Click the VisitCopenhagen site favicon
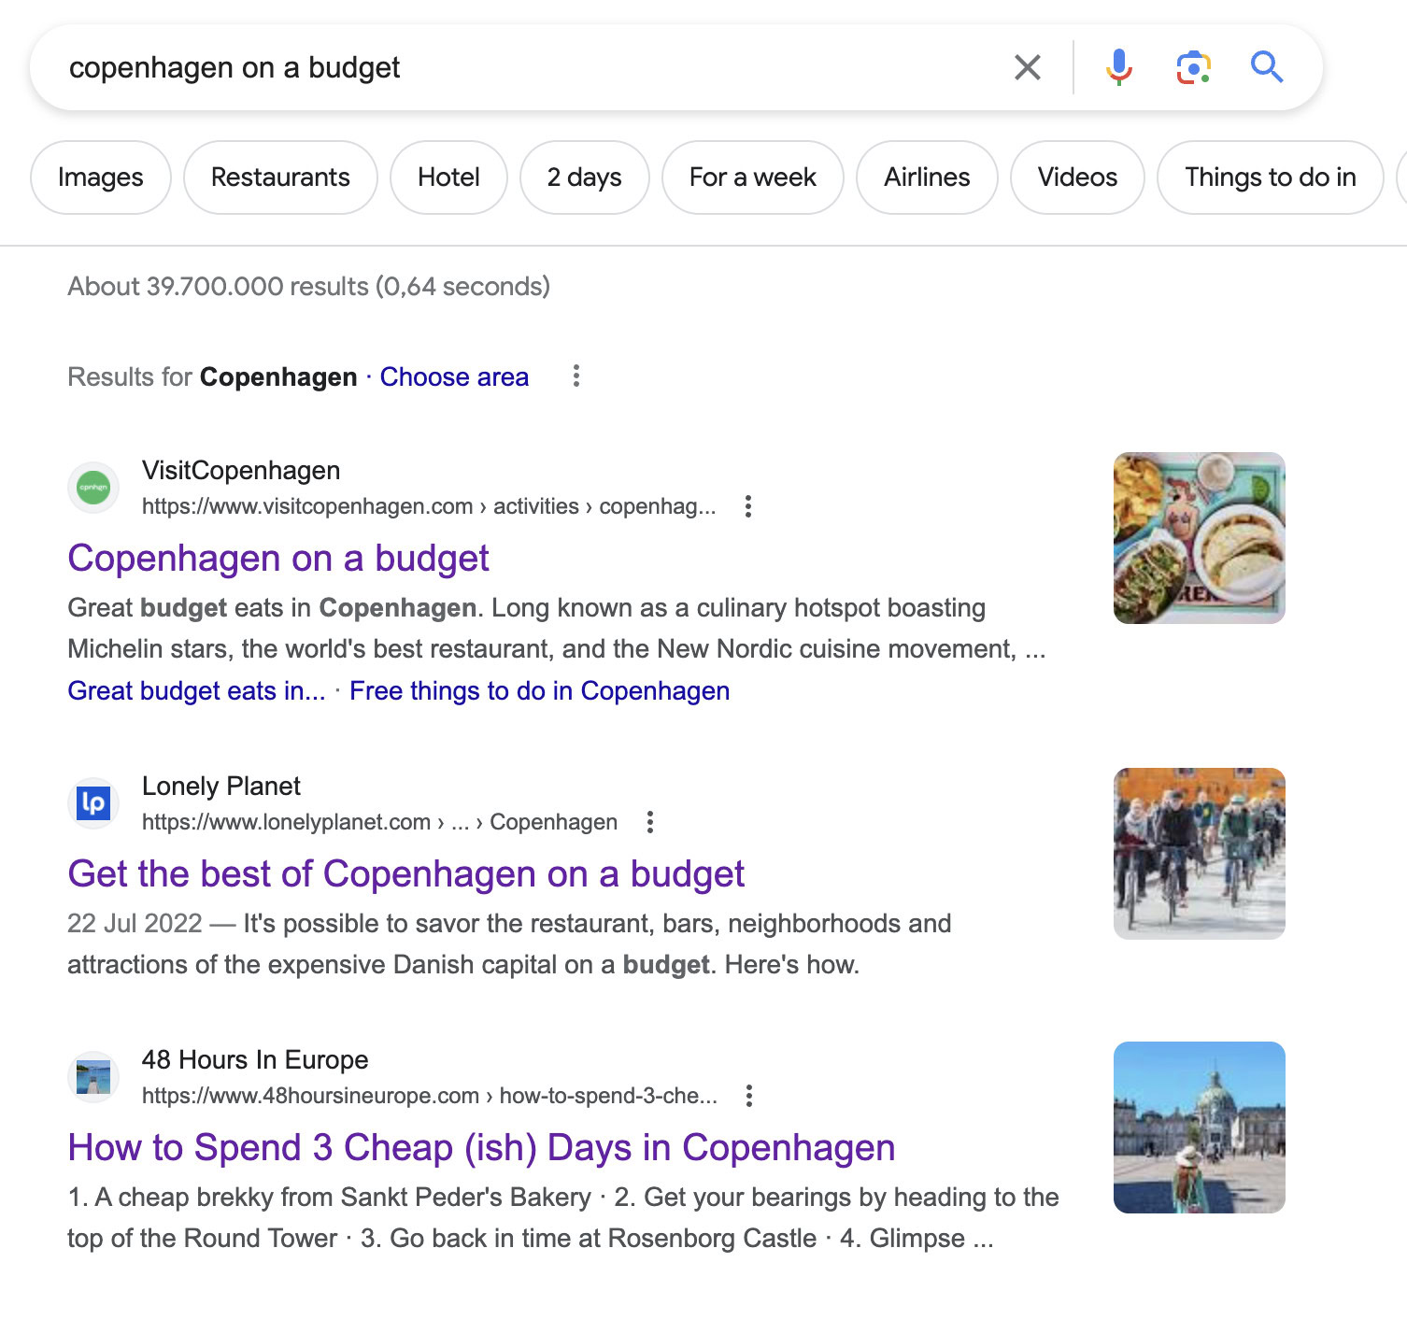 click(x=92, y=487)
